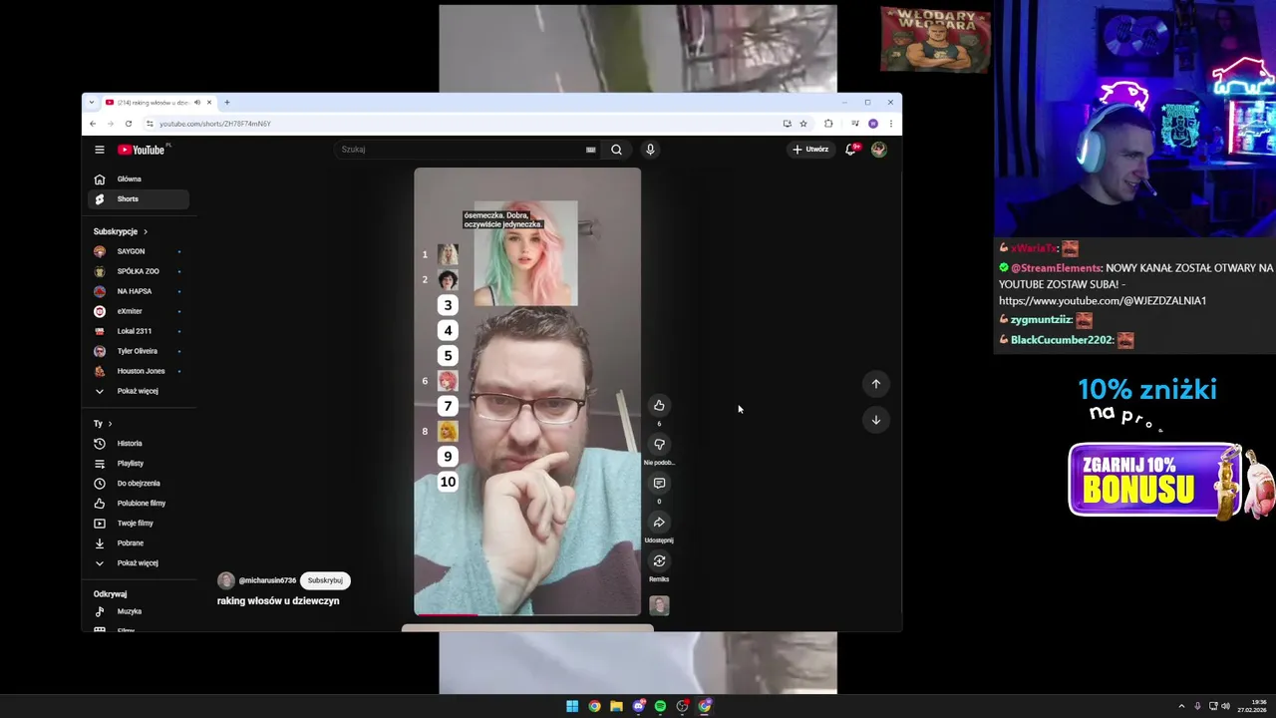Open the sound thumbnail under Remiks
The image size is (1276, 718).
click(x=659, y=605)
